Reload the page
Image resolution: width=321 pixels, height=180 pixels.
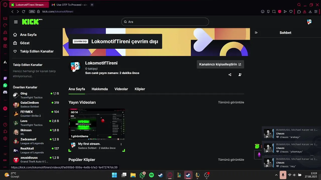(24, 11)
